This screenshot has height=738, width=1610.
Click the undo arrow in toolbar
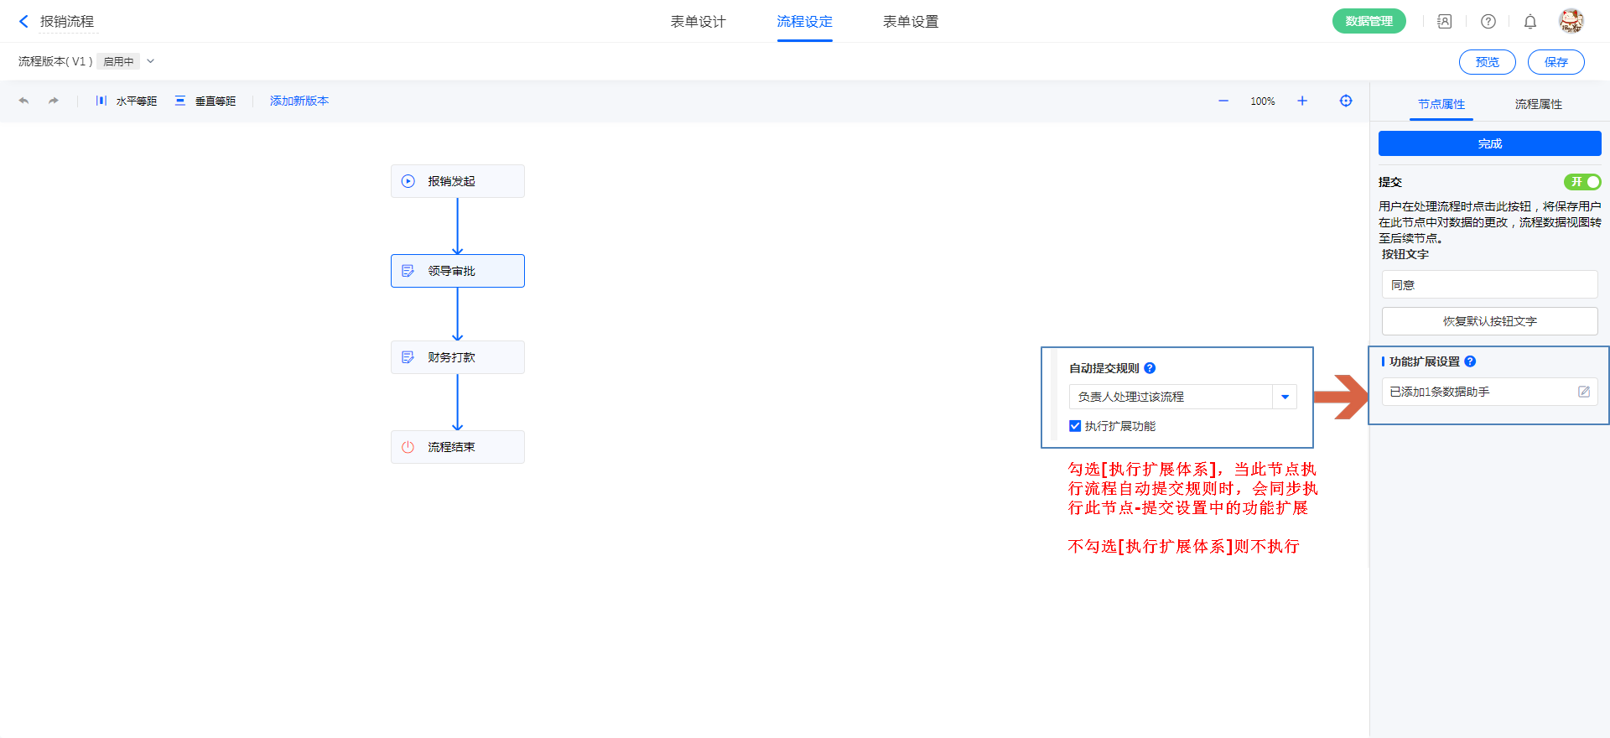[x=23, y=101]
